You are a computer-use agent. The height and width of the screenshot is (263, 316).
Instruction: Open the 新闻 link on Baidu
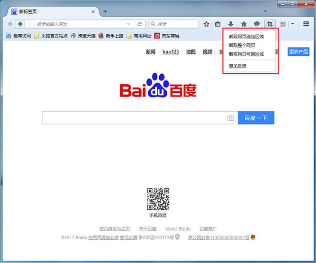[x=151, y=52]
